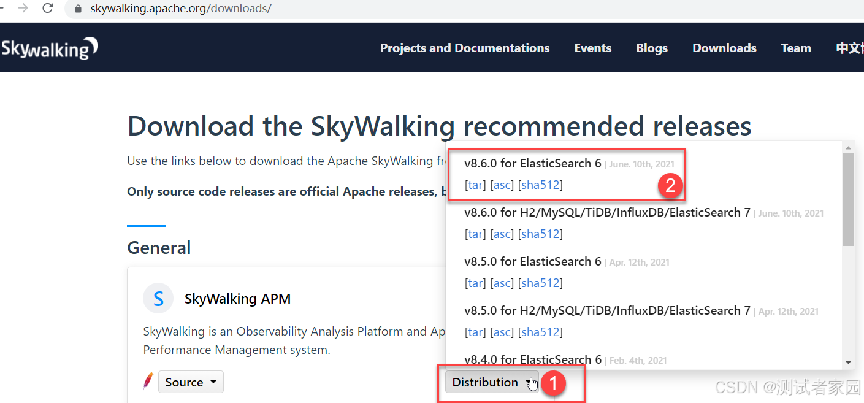Click the SkyWalking APM 'S' avatar icon

(x=158, y=299)
